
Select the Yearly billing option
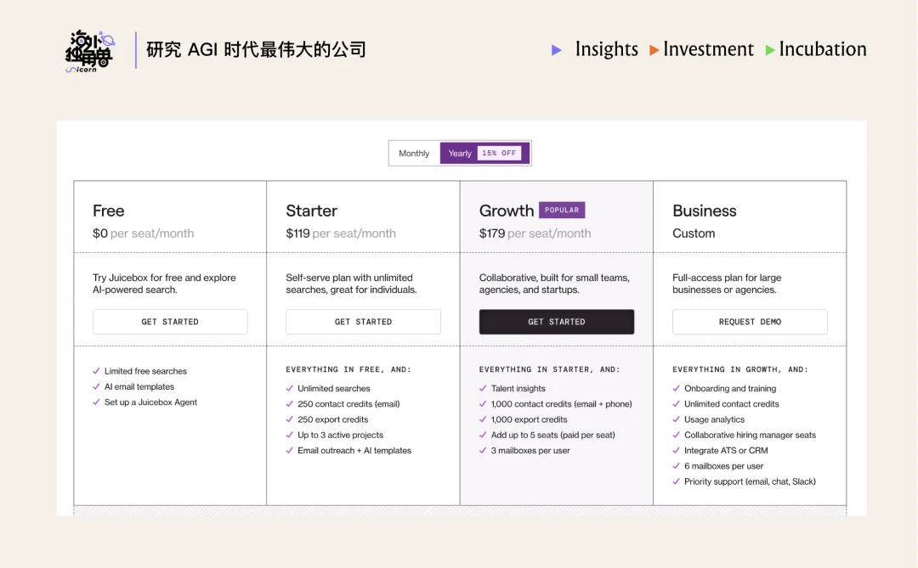(459, 154)
